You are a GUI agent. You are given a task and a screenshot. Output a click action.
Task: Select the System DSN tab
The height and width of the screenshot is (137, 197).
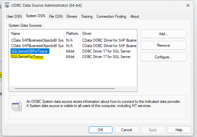(35, 16)
